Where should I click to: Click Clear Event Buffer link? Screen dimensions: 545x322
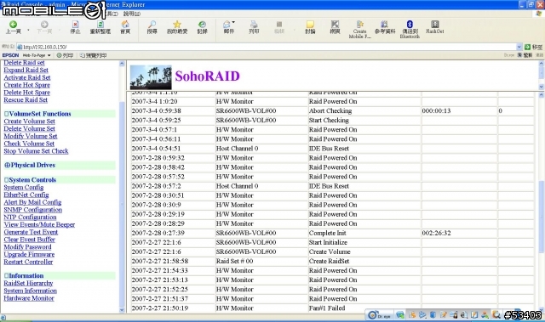29,240
